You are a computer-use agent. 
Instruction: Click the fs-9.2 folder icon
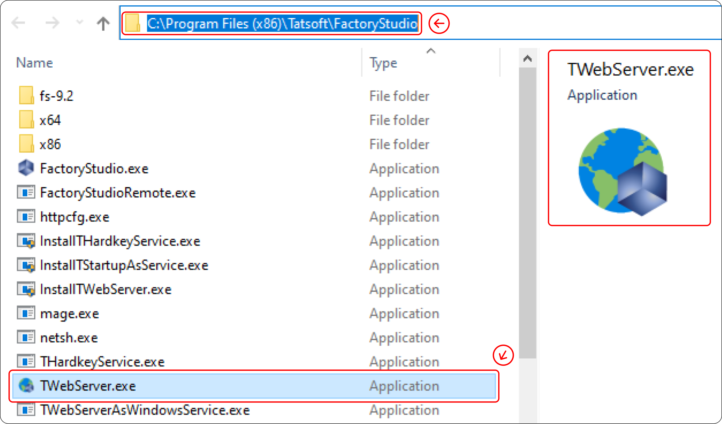click(x=26, y=95)
